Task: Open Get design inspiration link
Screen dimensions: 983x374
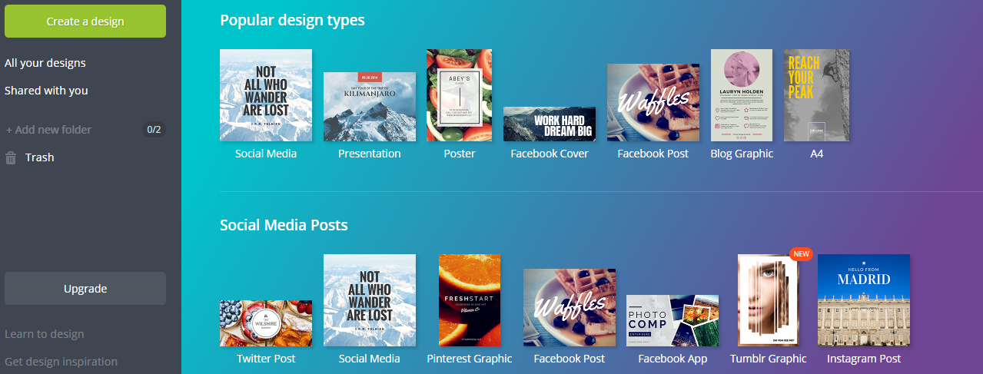Action: (61, 362)
